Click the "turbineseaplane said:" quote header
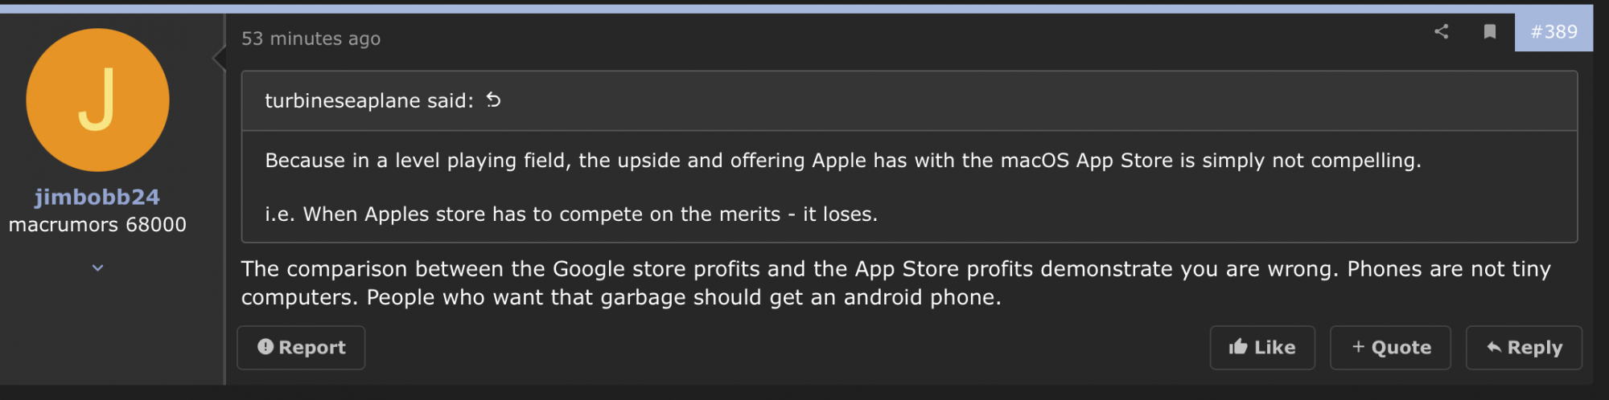 click(369, 100)
